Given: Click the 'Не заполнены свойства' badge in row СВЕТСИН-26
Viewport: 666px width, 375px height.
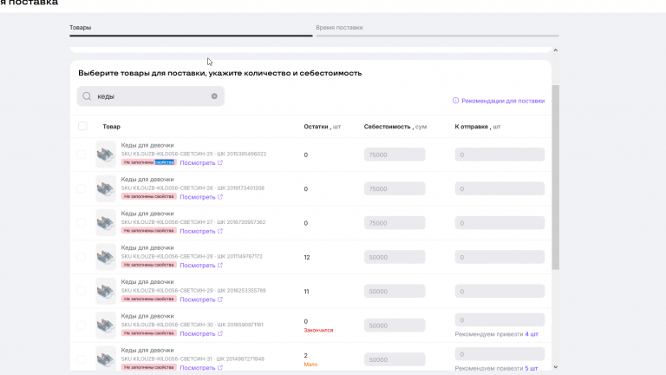Looking at the screenshot, I should coord(148,196).
